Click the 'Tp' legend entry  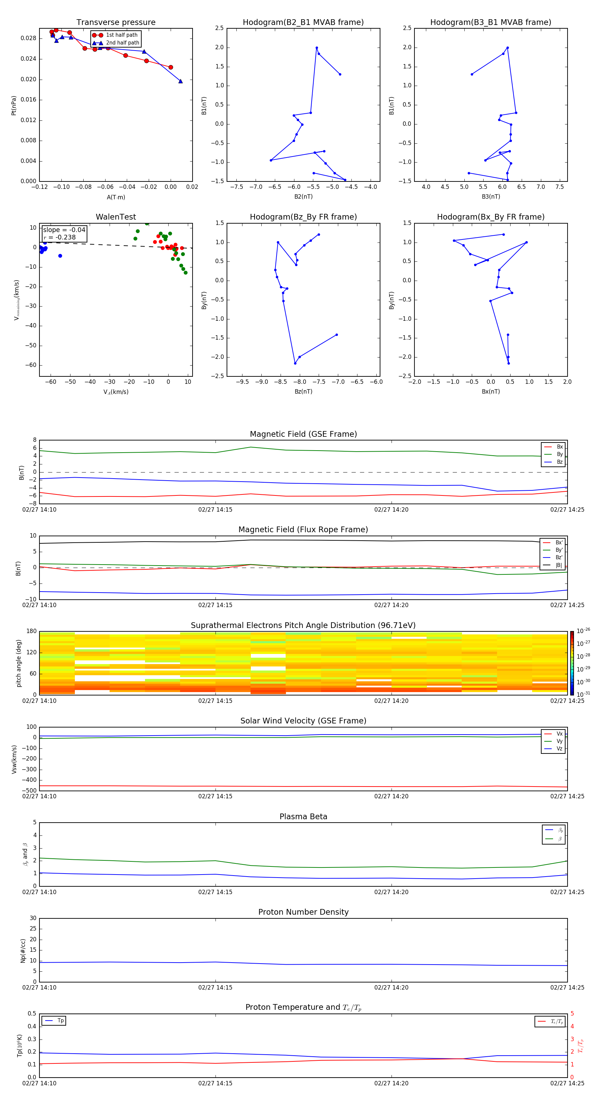(54, 1021)
